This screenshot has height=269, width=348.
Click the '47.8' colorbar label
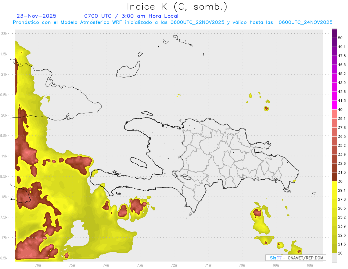click(x=342, y=56)
